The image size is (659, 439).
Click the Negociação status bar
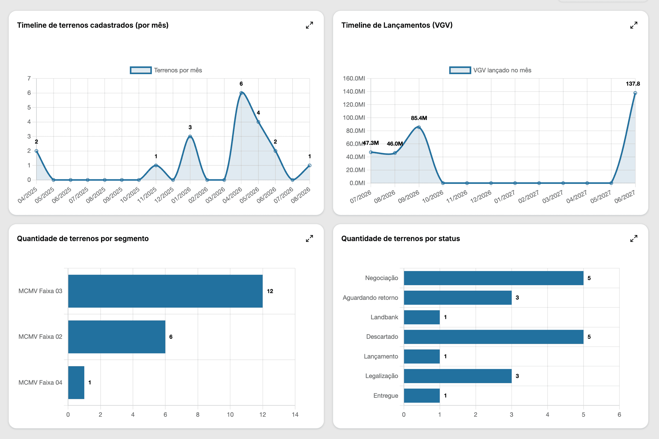(x=494, y=278)
